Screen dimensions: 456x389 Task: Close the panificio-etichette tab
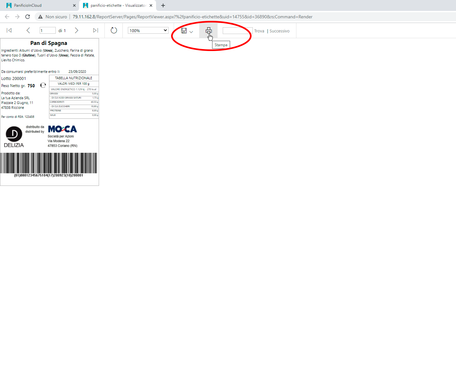pos(151,5)
